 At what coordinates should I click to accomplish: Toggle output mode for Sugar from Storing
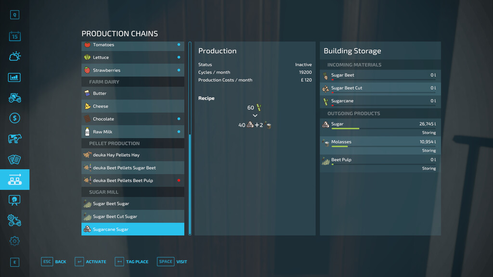click(x=428, y=132)
